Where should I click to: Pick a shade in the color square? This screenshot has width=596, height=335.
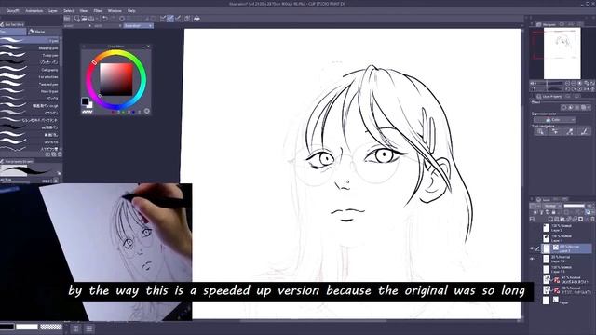click(116, 79)
